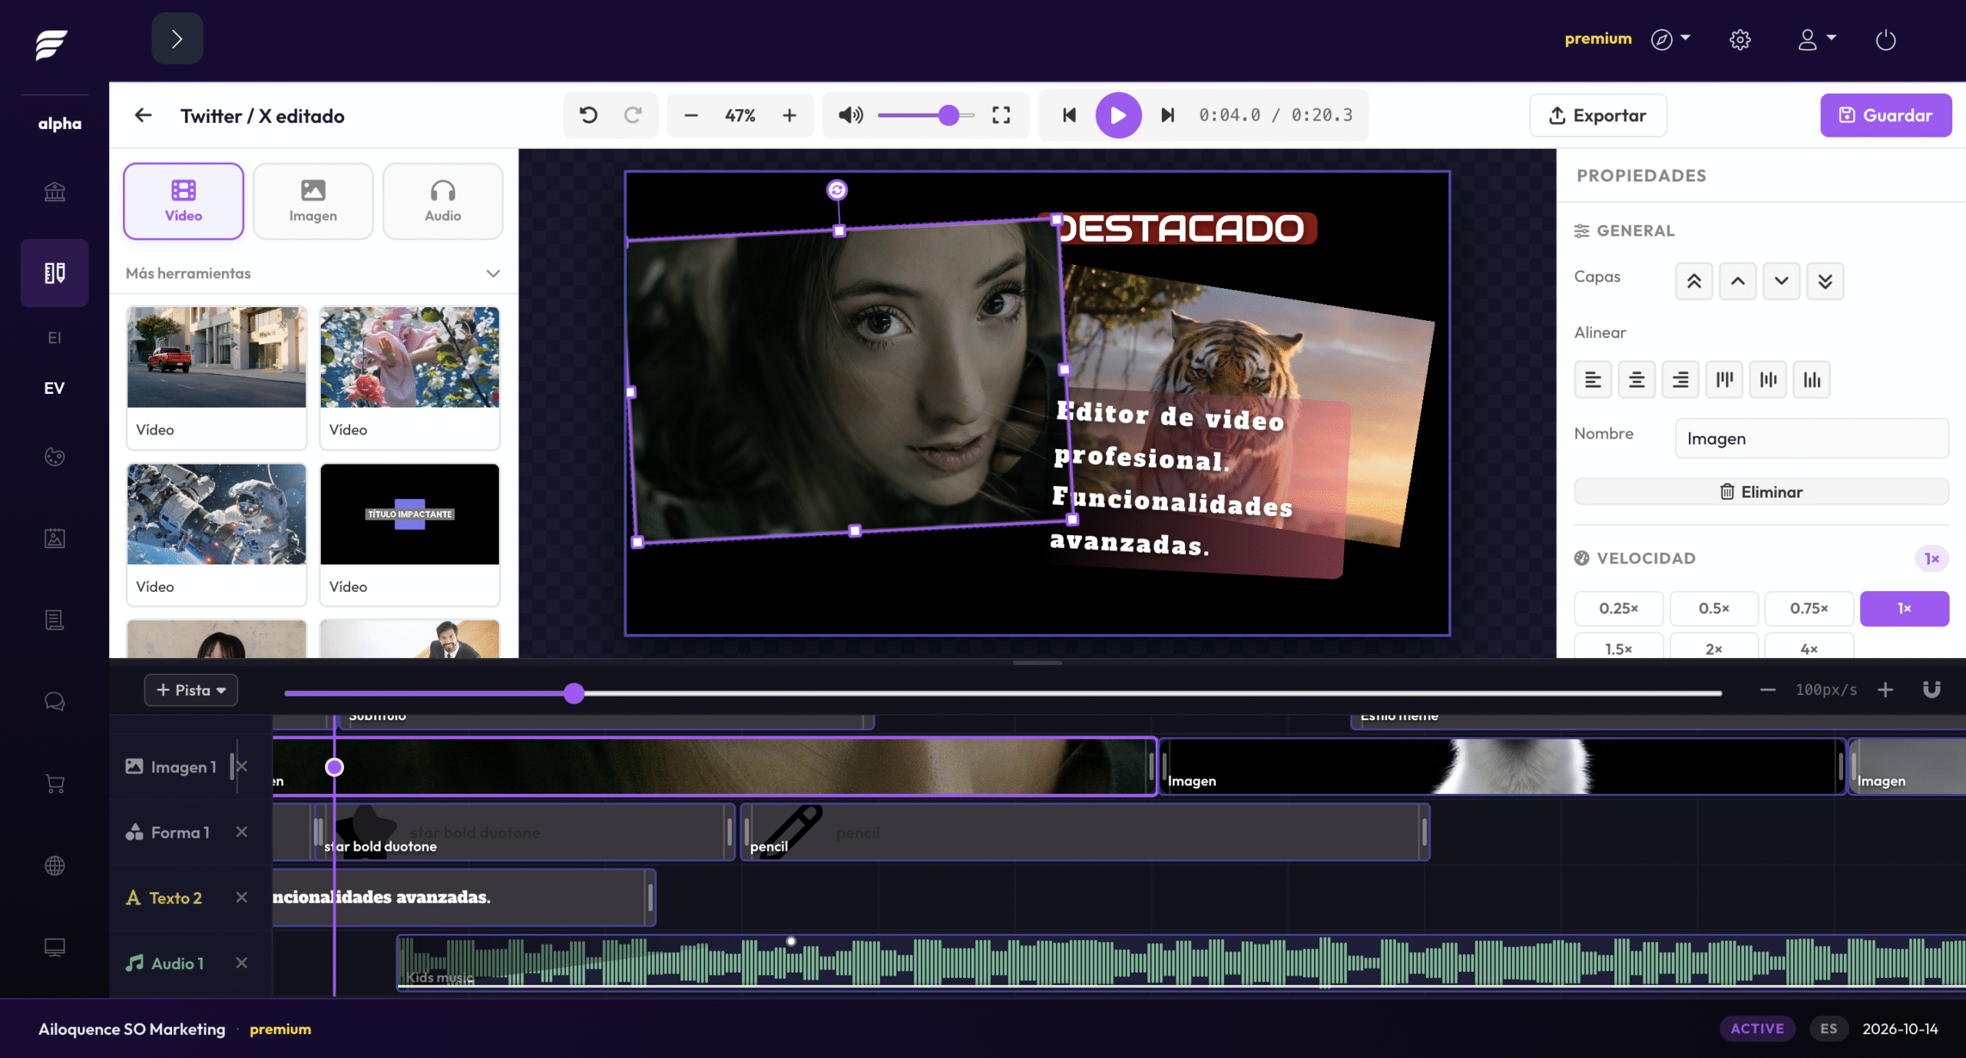
Task: Click the rotate handle above selected image
Action: pos(837,190)
